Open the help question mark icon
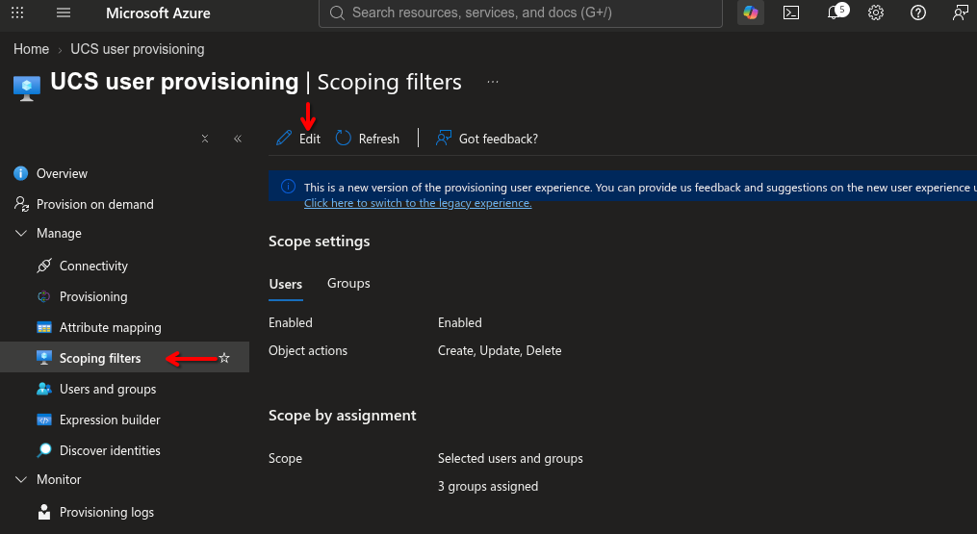 pyautogui.click(x=918, y=13)
